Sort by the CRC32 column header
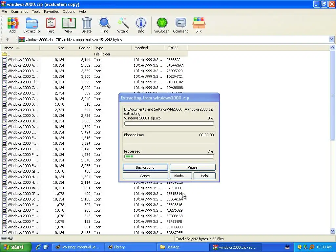The image size is (336, 252). (176, 48)
